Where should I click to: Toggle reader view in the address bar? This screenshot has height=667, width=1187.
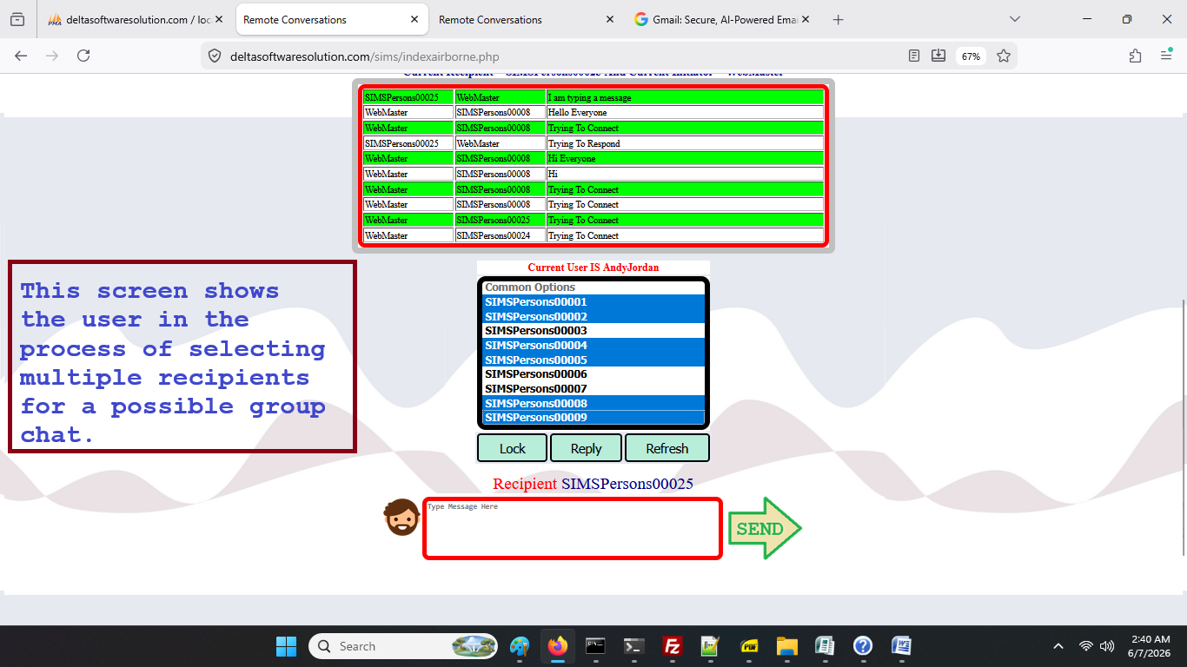point(914,56)
